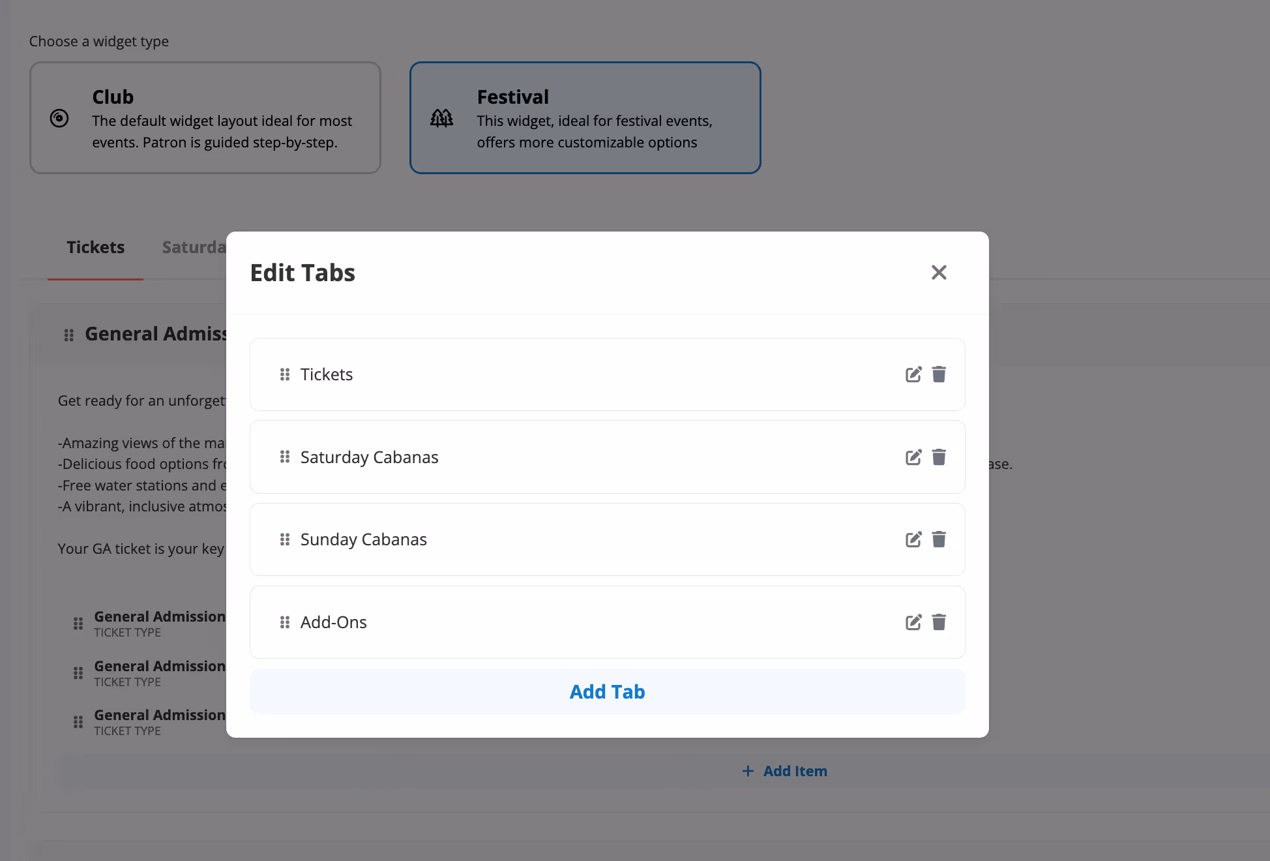This screenshot has height=861, width=1270.
Task: Switch to the Tickets tab
Action: (x=95, y=248)
